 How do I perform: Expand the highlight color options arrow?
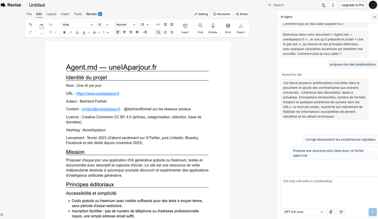(99, 32)
